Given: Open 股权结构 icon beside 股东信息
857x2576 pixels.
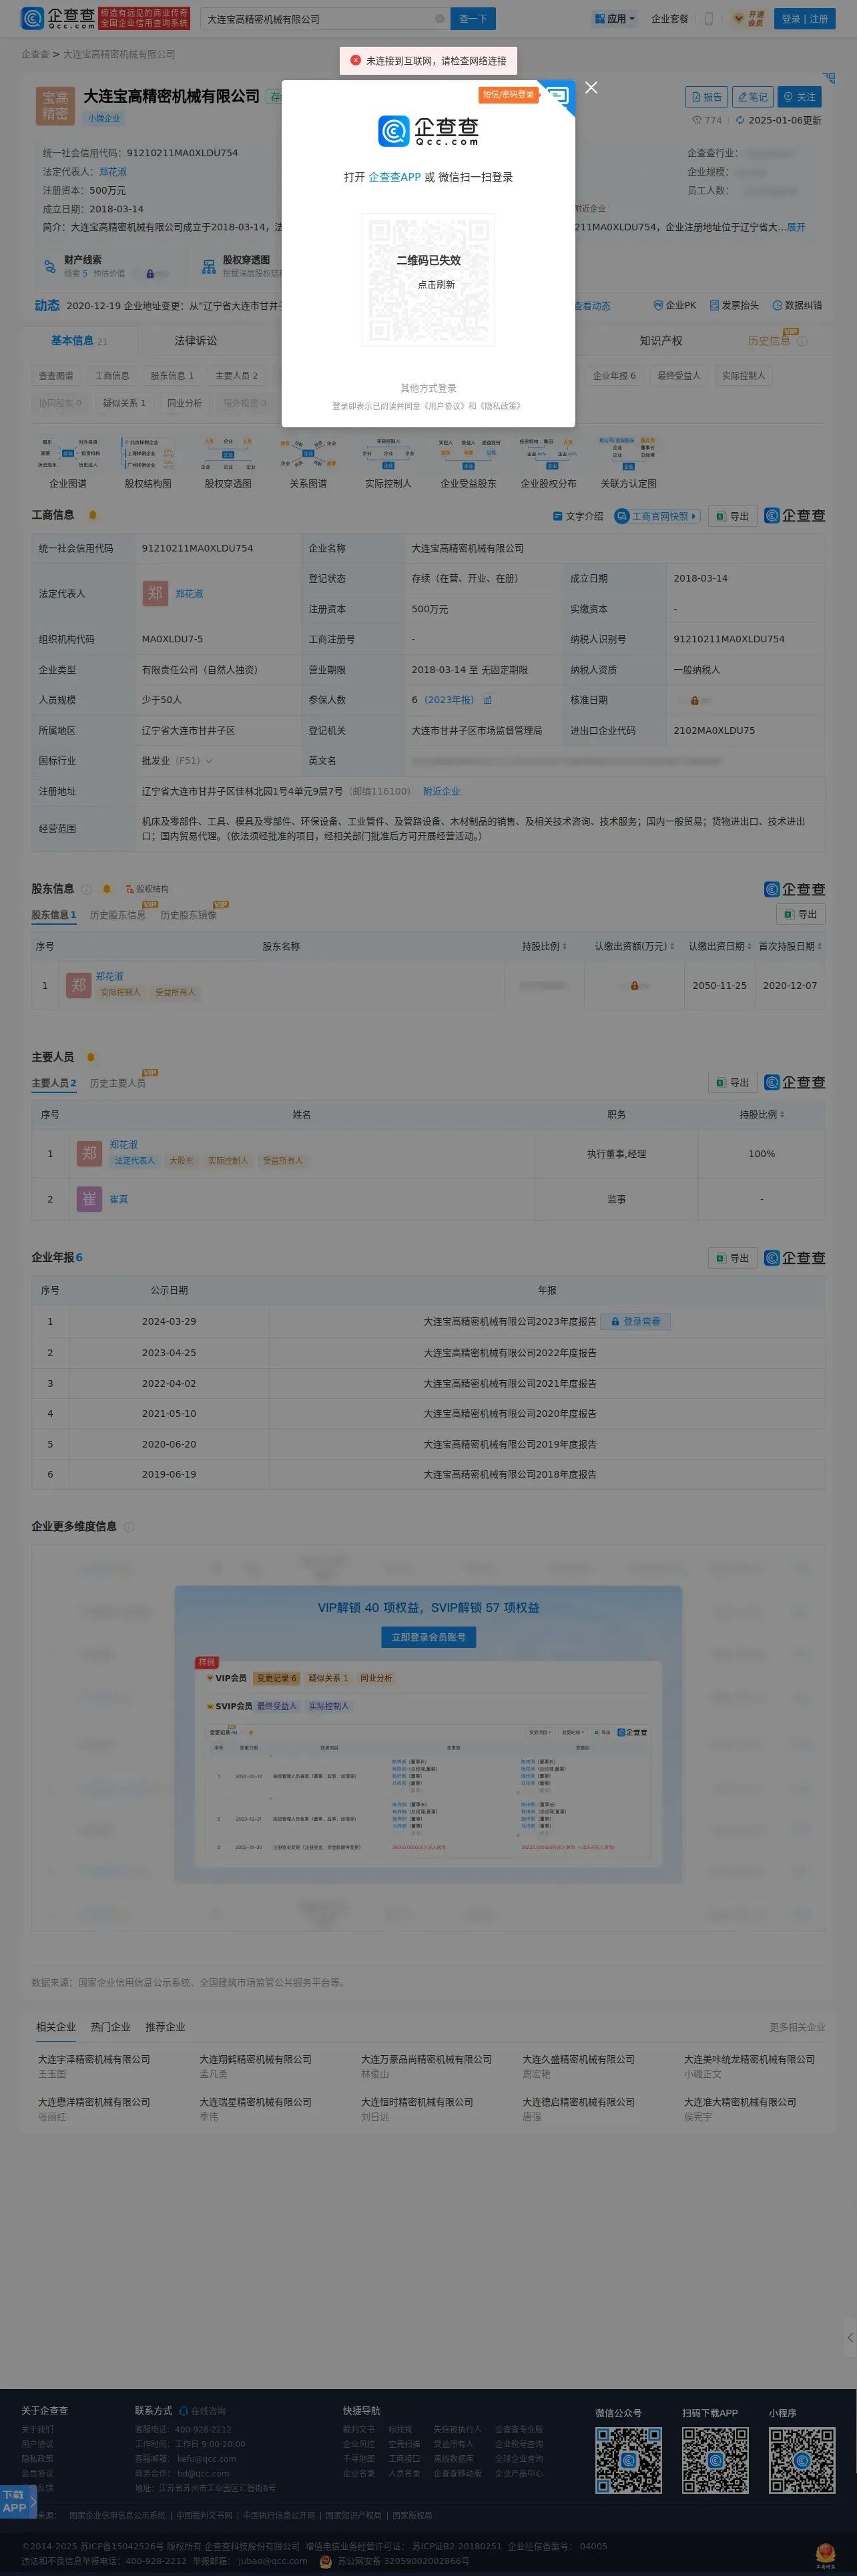Looking at the screenshot, I should pyautogui.click(x=147, y=889).
